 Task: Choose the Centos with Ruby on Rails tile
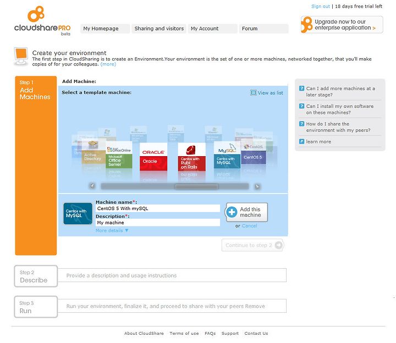point(191,157)
